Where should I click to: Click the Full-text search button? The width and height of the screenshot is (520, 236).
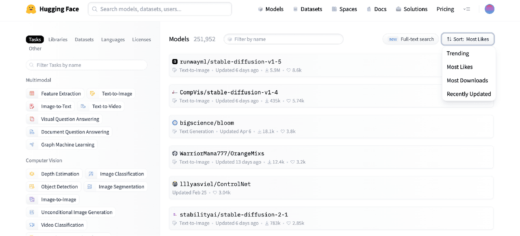coord(411,39)
